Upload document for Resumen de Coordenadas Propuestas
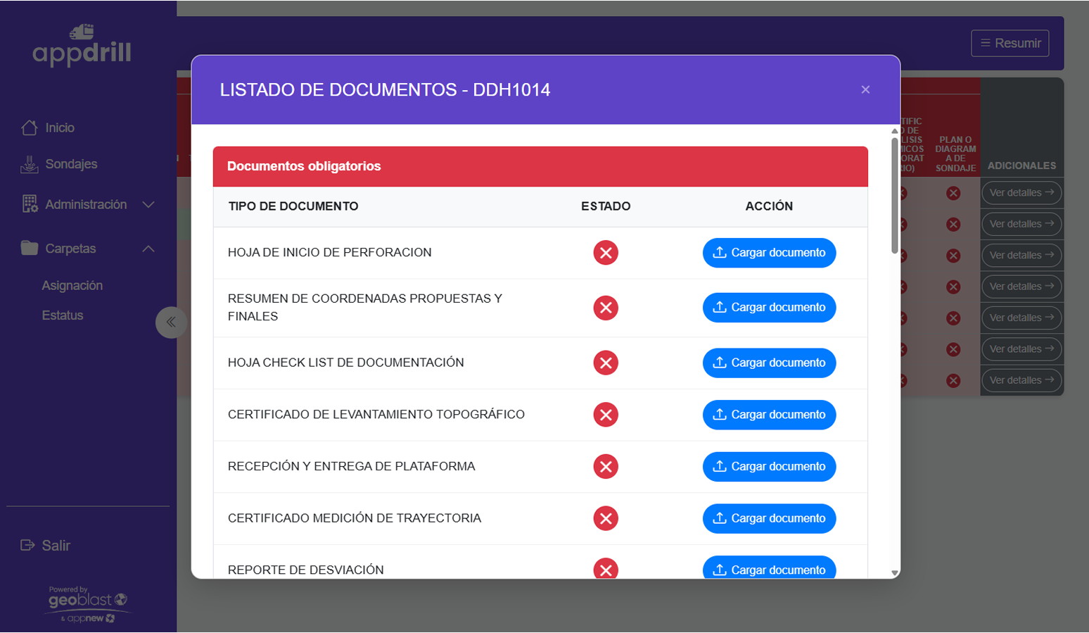 (769, 308)
